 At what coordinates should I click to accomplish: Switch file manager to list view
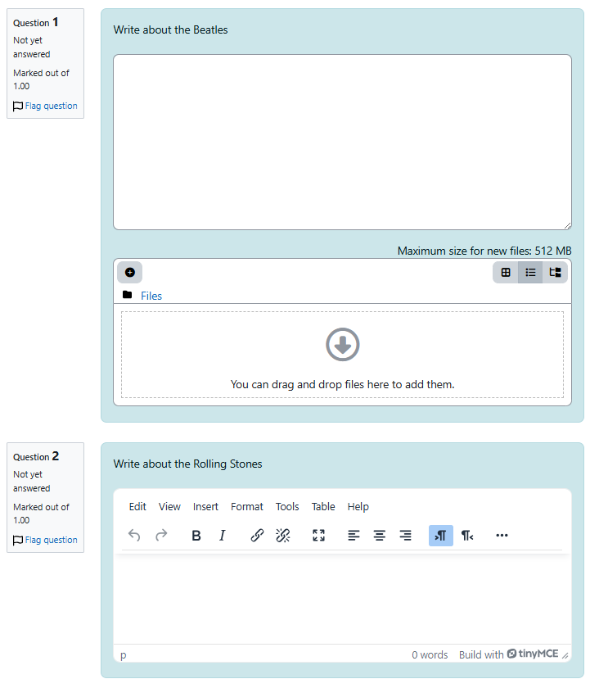tap(530, 273)
